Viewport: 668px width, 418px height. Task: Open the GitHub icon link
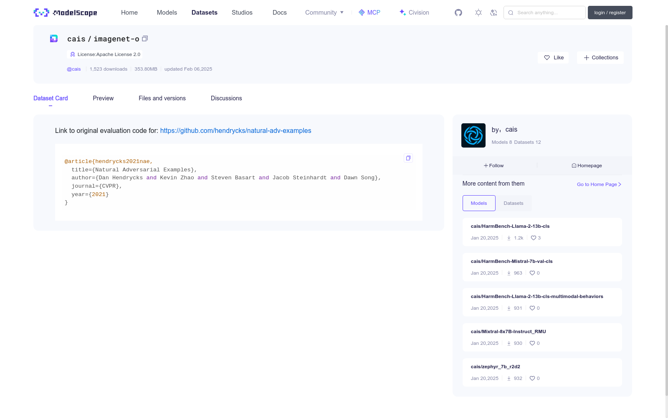(x=458, y=13)
